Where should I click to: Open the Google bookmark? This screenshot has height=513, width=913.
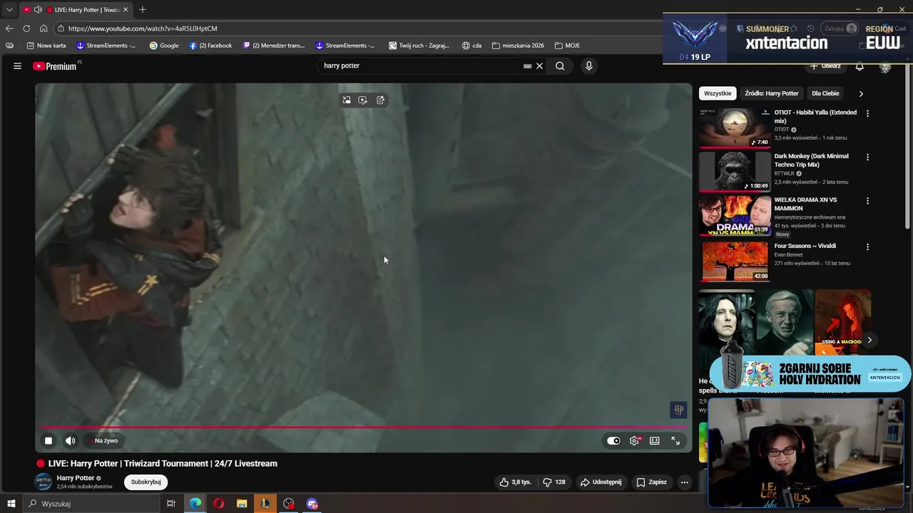[x=164, y=46]
